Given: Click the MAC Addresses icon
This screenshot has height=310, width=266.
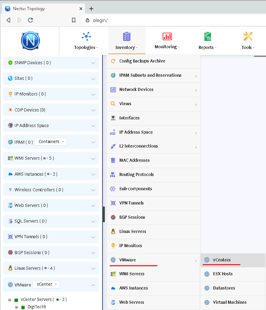Looking at the screenshot, I should (x=113, y=160).
